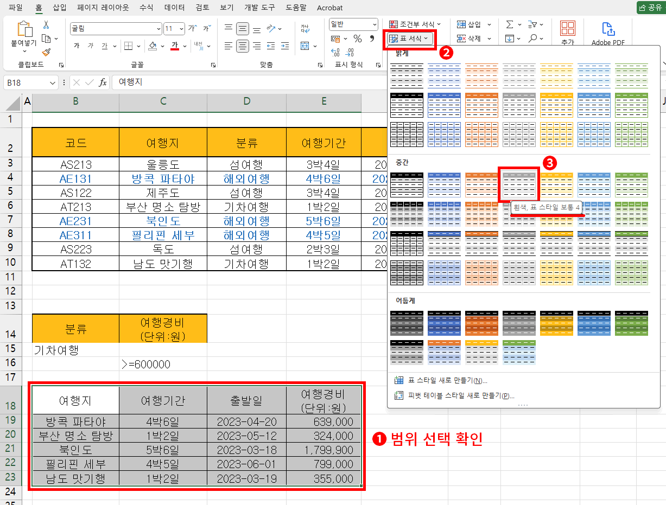Click column header E
The image size is (666, 505).
pos(324,101)
